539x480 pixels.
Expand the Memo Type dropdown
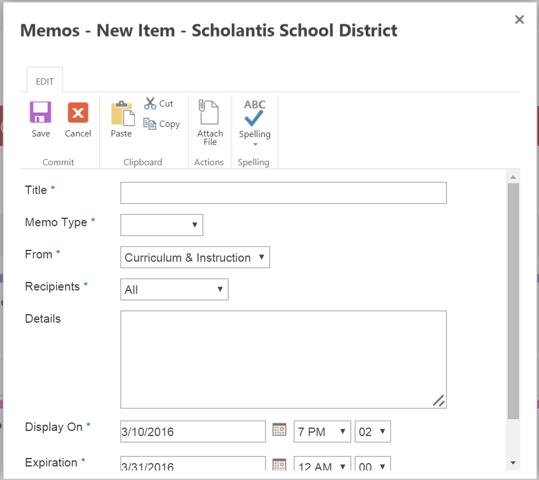coord(162,225)
